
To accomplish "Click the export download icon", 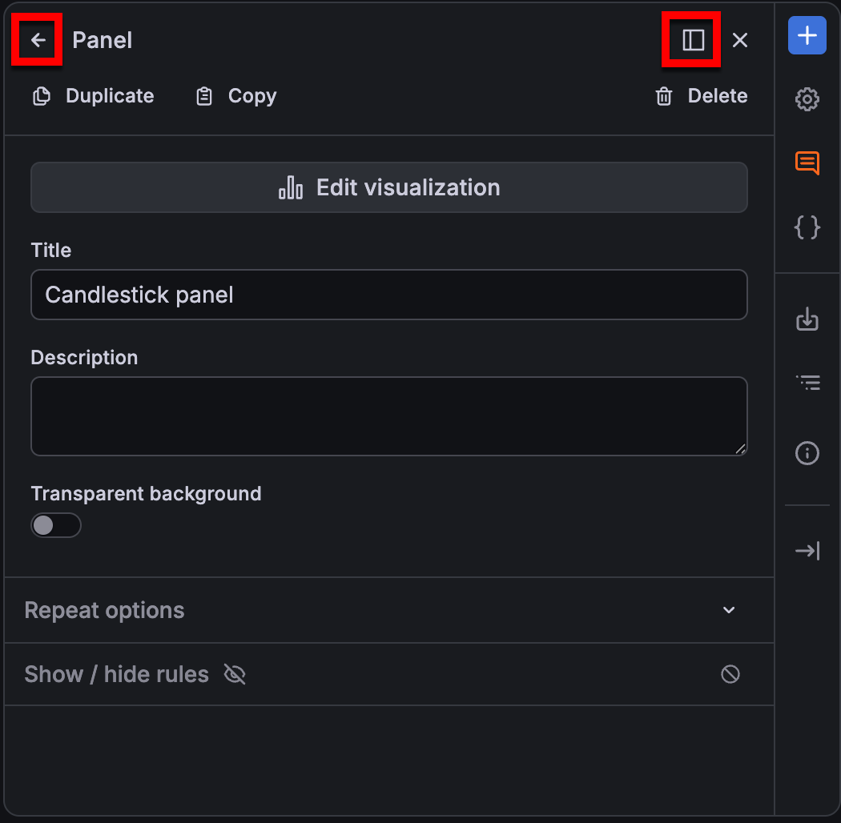I will tap(807, 319).
